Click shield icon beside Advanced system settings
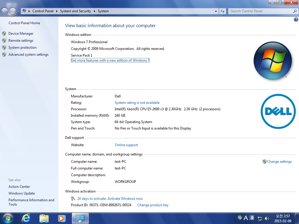Screen dimensions: 299x224 point(4,55)
